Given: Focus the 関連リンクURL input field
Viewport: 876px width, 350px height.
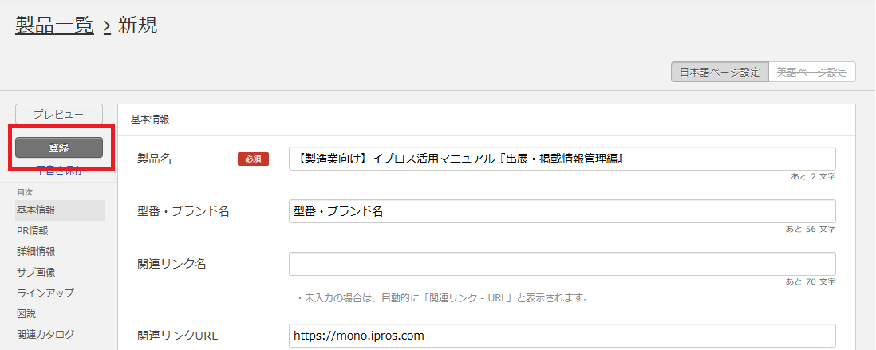Looking at the screenshot, I should coord(562,336).
